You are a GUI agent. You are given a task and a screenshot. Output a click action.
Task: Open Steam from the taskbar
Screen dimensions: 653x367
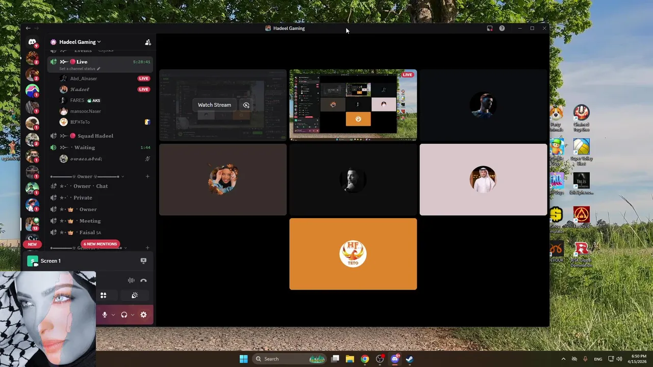tap(409, 359)
